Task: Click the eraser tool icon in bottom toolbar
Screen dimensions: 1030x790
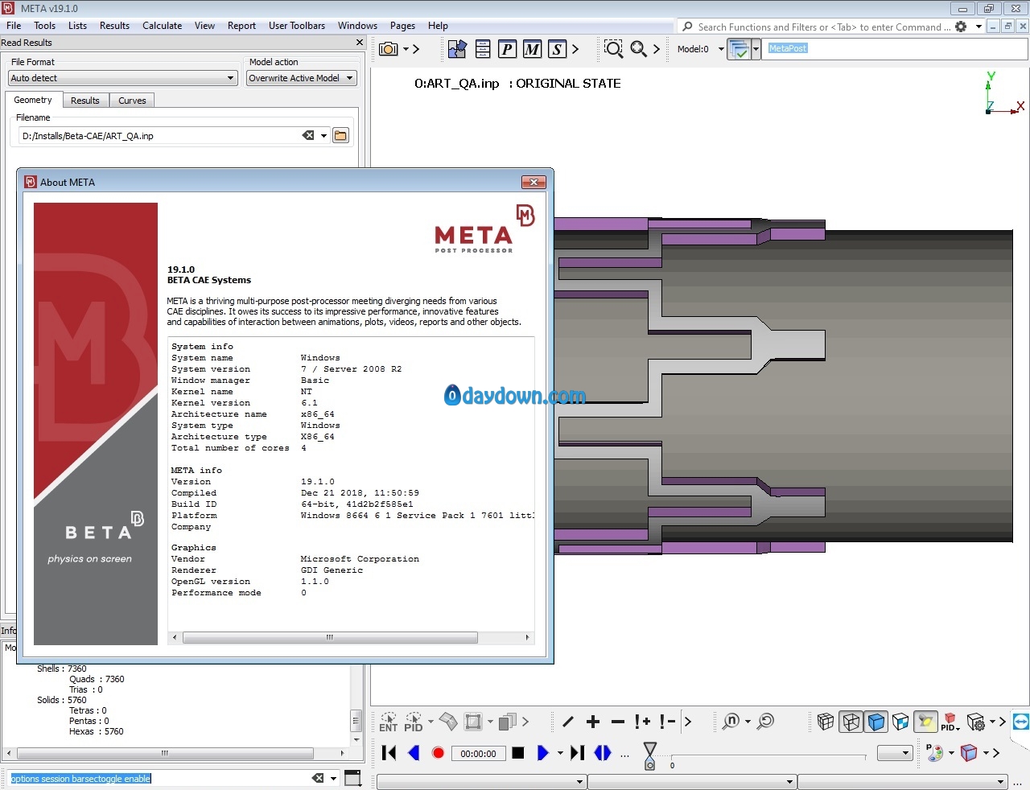Action: (x=448, y=722)
